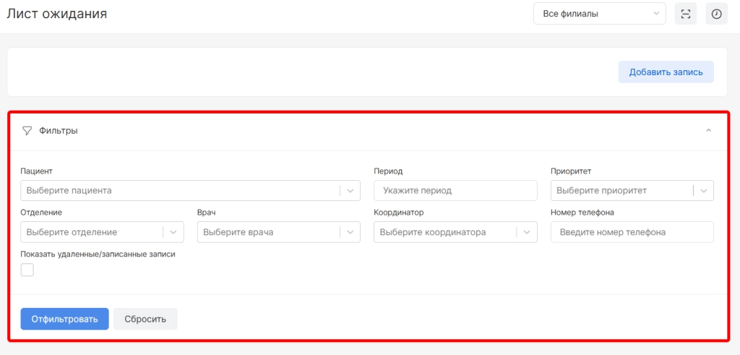The image size is (740, 355).
Task: Open the 'Выберите врача' dropdown
Action: click(269, 232)
